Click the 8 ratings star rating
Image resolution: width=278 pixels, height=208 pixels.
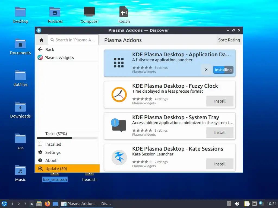142,67
